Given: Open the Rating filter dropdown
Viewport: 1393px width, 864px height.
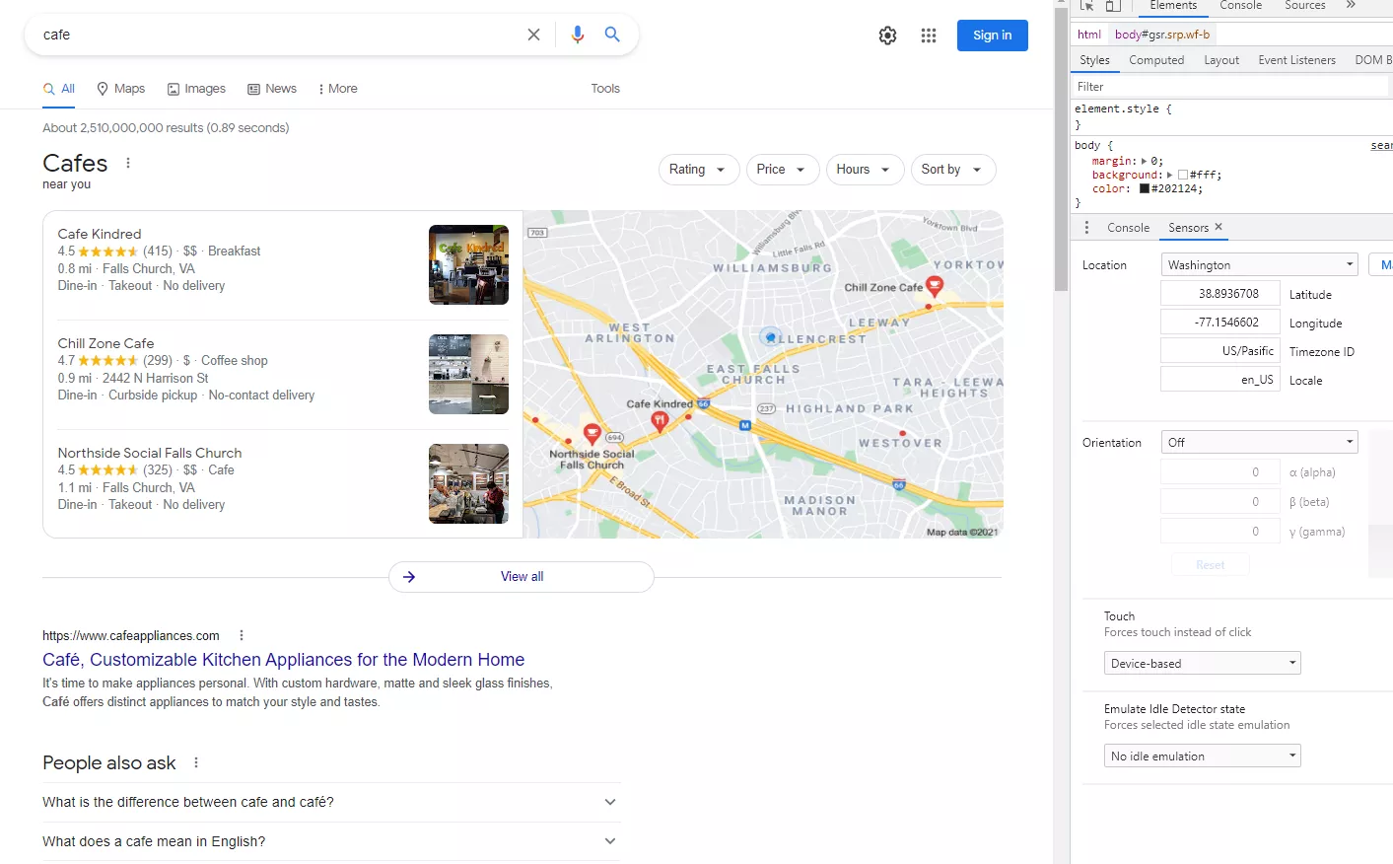Looking at the screenshot, I should [698, 170].
